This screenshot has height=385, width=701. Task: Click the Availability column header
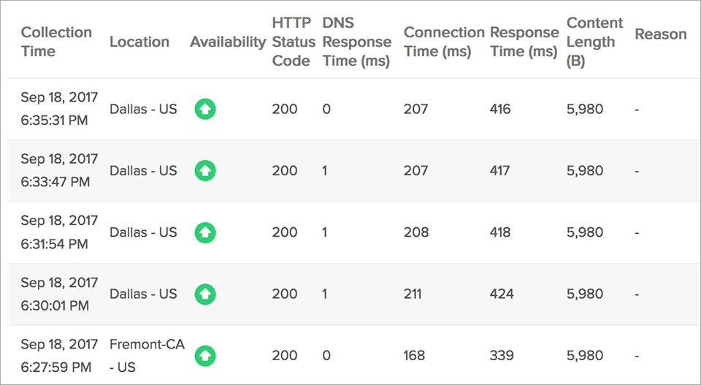[228, 42]
